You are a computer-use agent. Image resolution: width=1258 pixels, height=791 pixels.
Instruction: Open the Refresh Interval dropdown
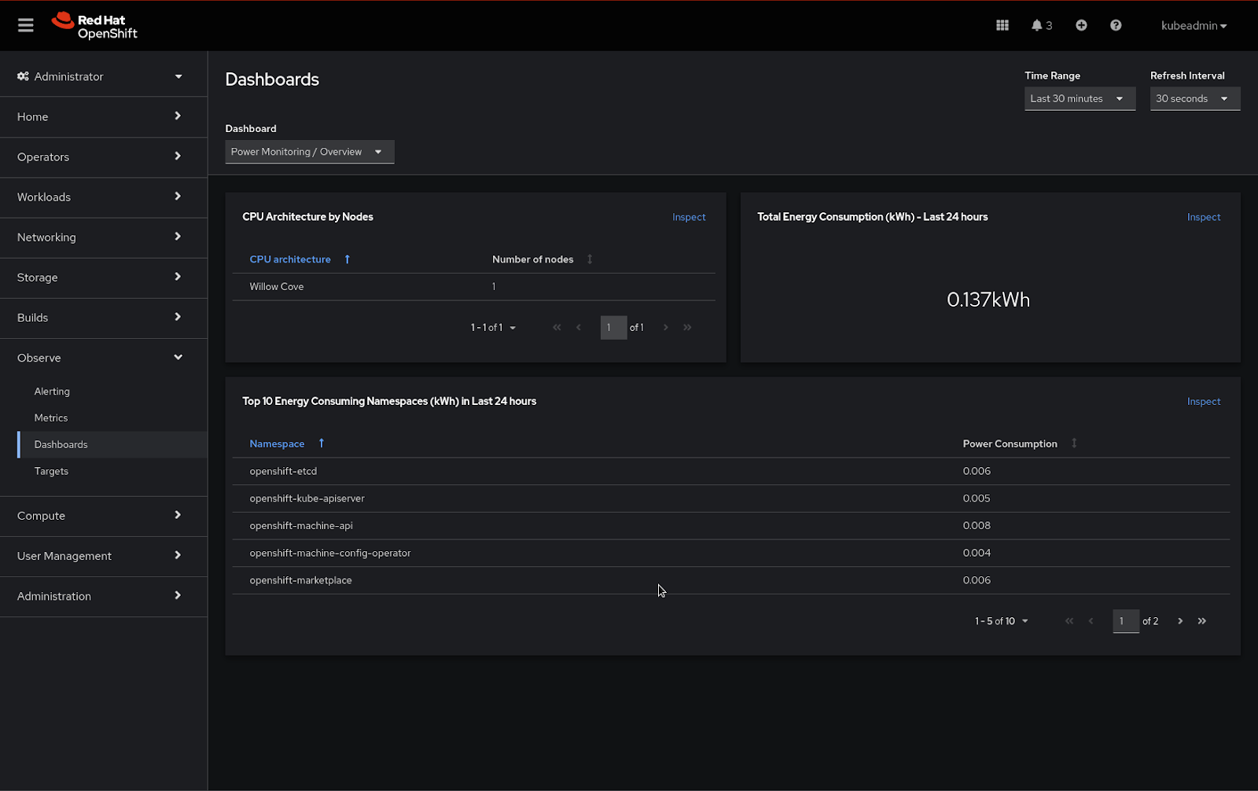1194,98
